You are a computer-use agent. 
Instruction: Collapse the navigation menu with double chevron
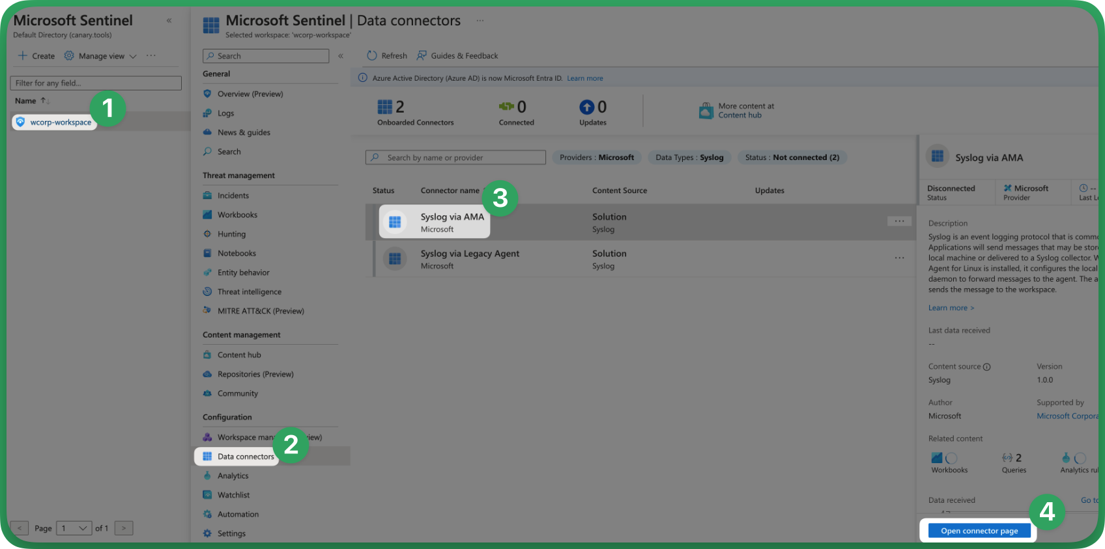[341, 56]
